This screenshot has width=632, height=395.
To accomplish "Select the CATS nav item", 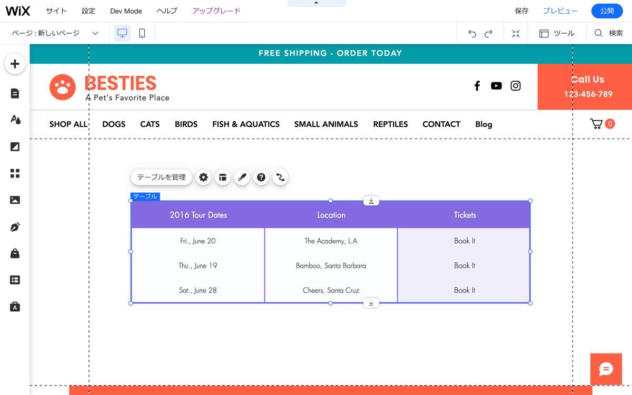I will [150, 124].
